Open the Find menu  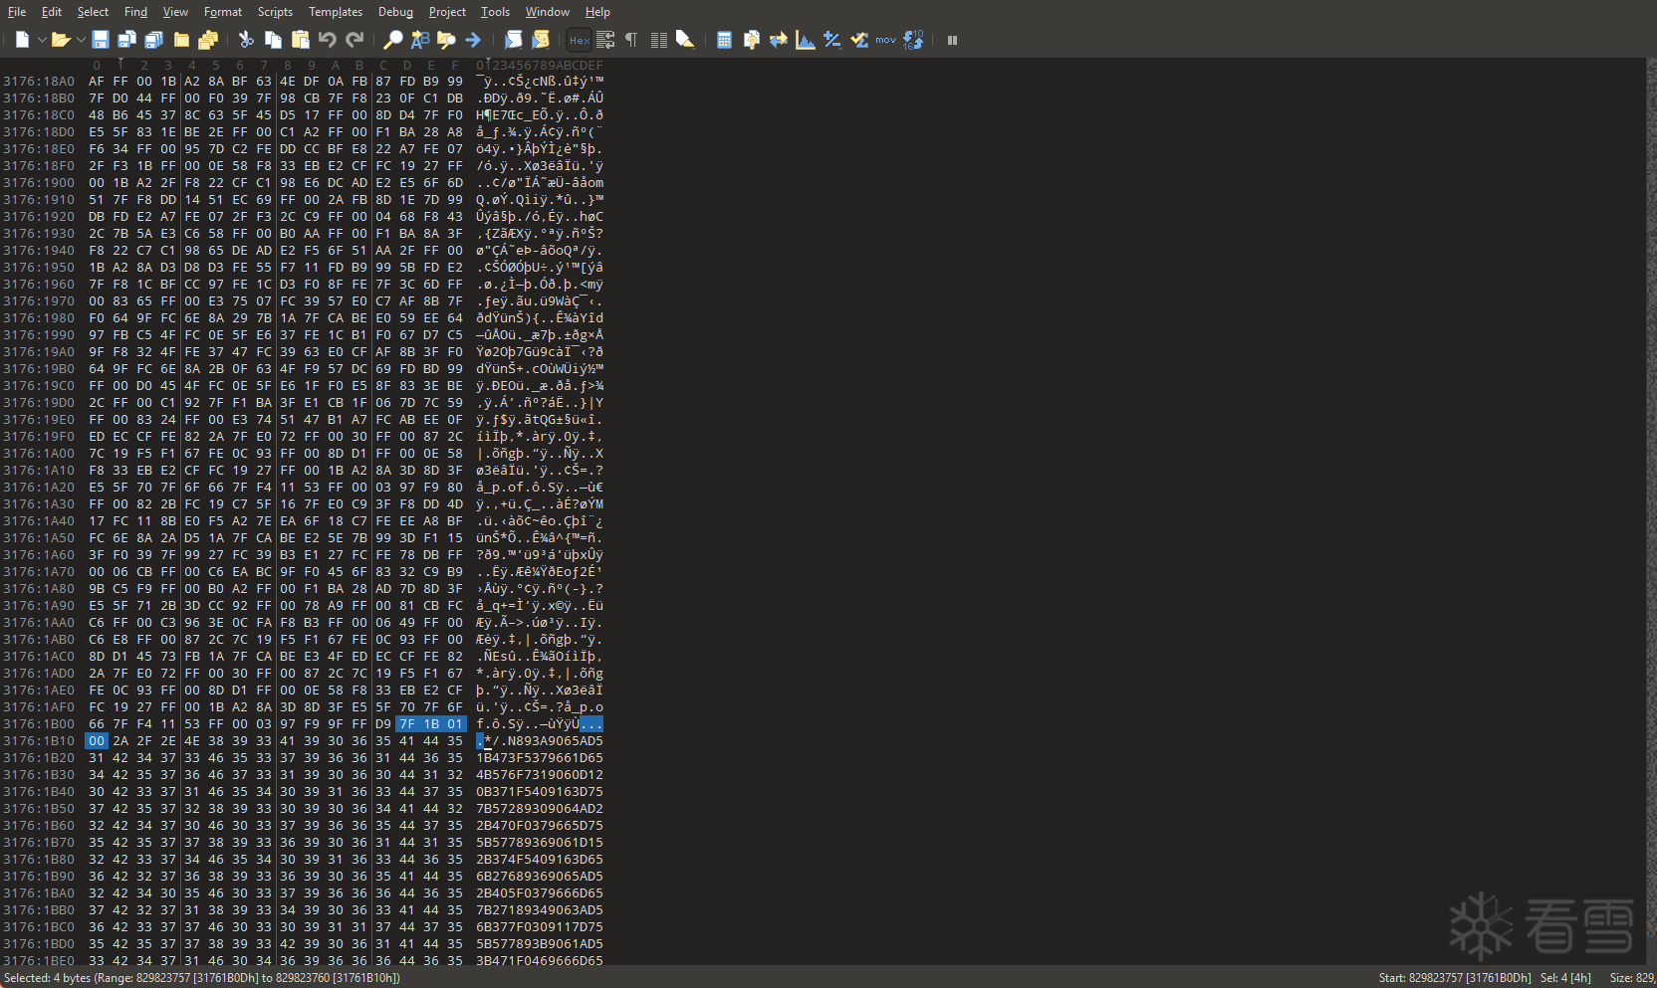tap(135, 12)
